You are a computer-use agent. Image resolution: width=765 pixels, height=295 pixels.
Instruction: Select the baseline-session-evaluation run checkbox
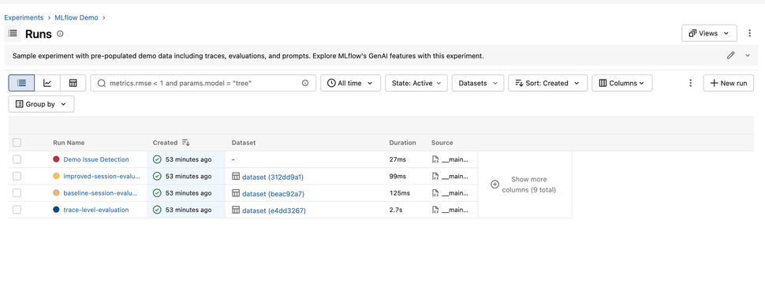tap(17, 193)
